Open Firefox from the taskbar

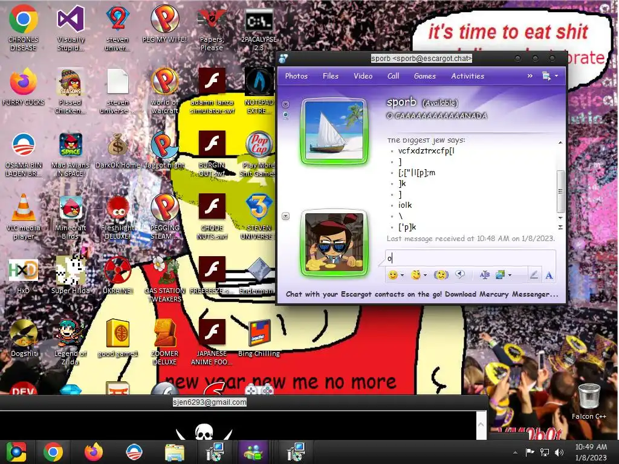click(x=94, y=452)
